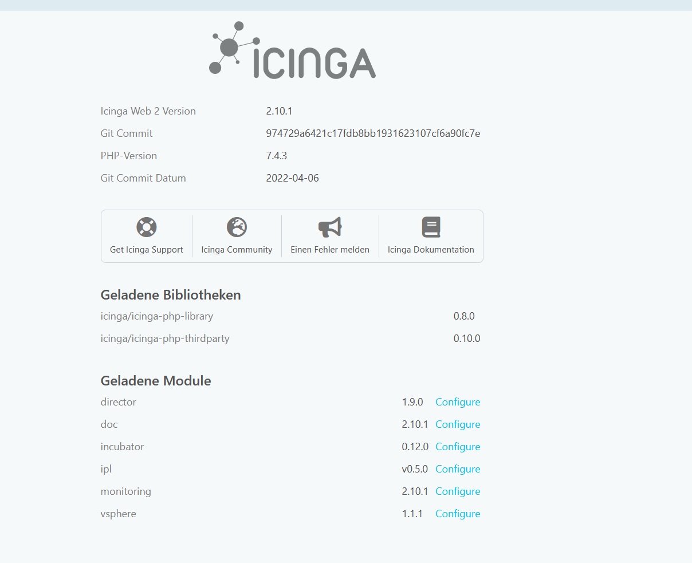Click the book documentation icon

[x=431, y=227]
